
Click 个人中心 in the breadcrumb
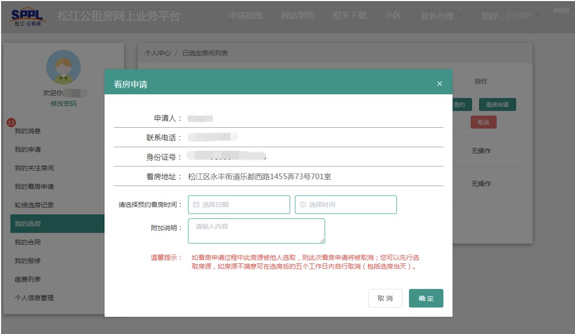tap(158, 53)
